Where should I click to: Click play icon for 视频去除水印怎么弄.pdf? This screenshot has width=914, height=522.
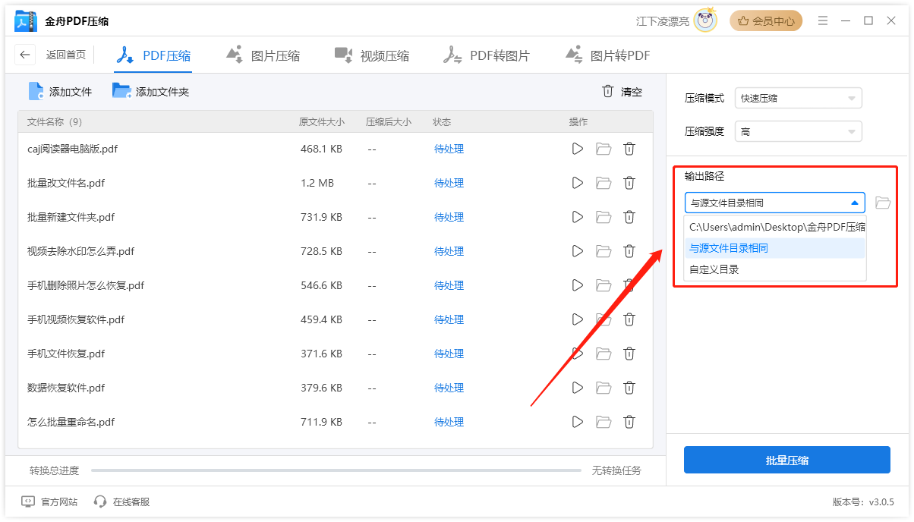pyautogui.click(x=578, y=251)
